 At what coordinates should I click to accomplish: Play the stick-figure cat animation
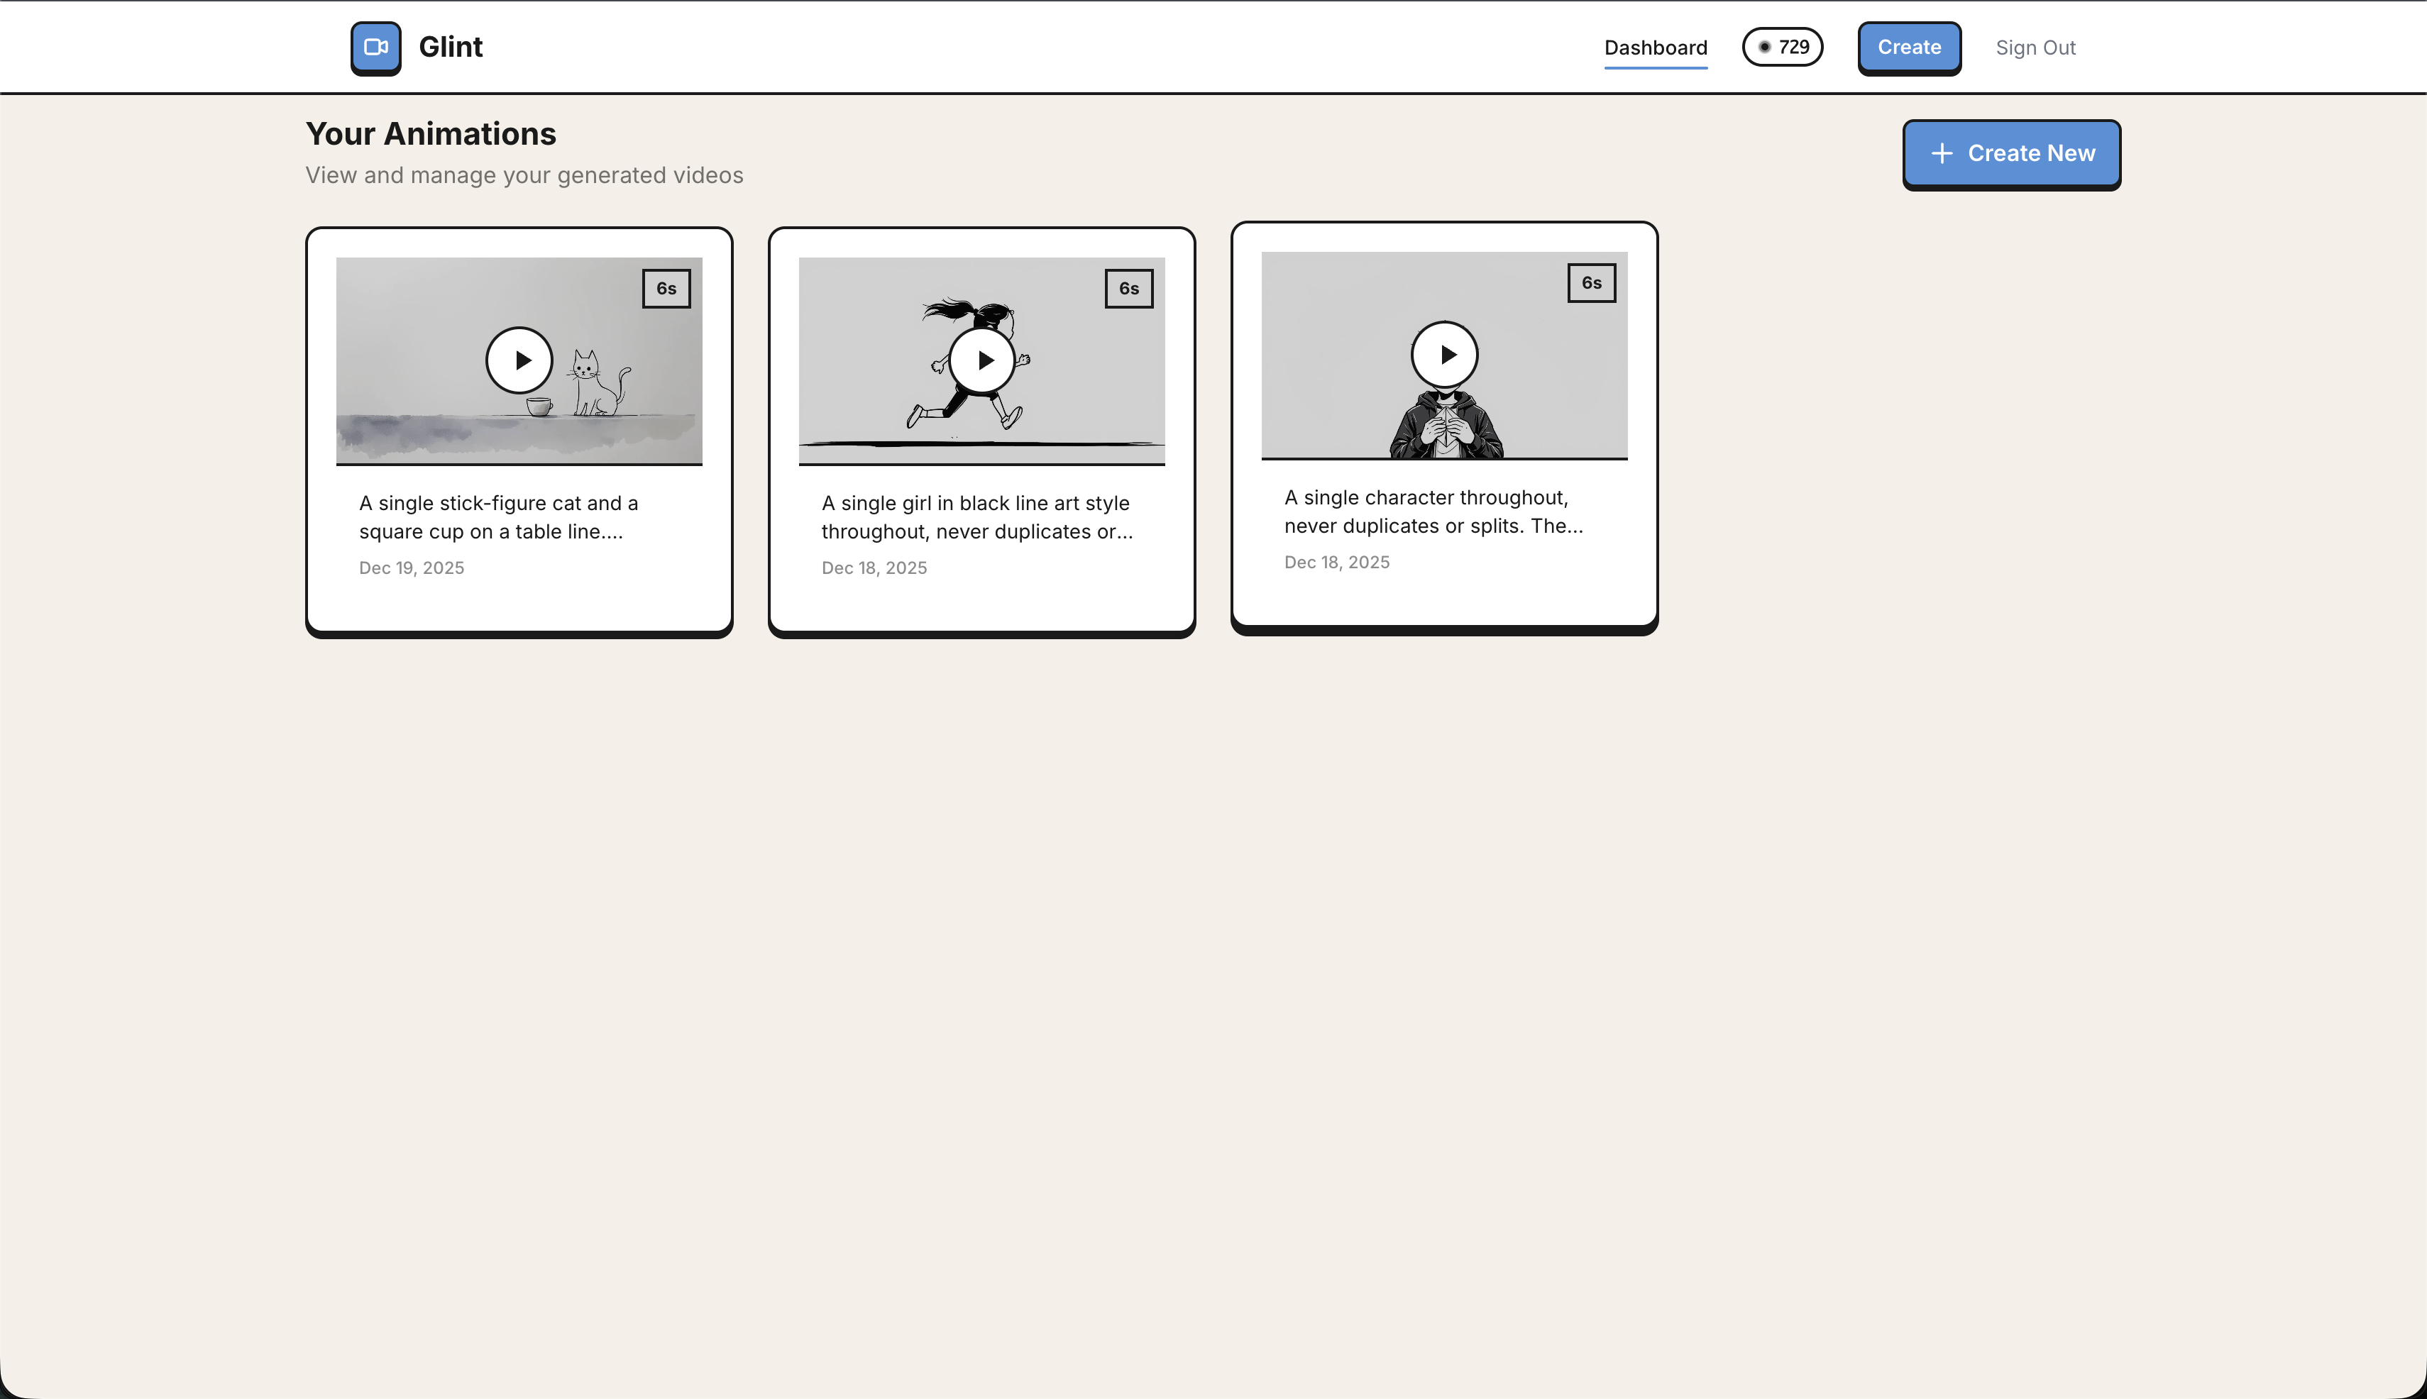pos(519,360)
